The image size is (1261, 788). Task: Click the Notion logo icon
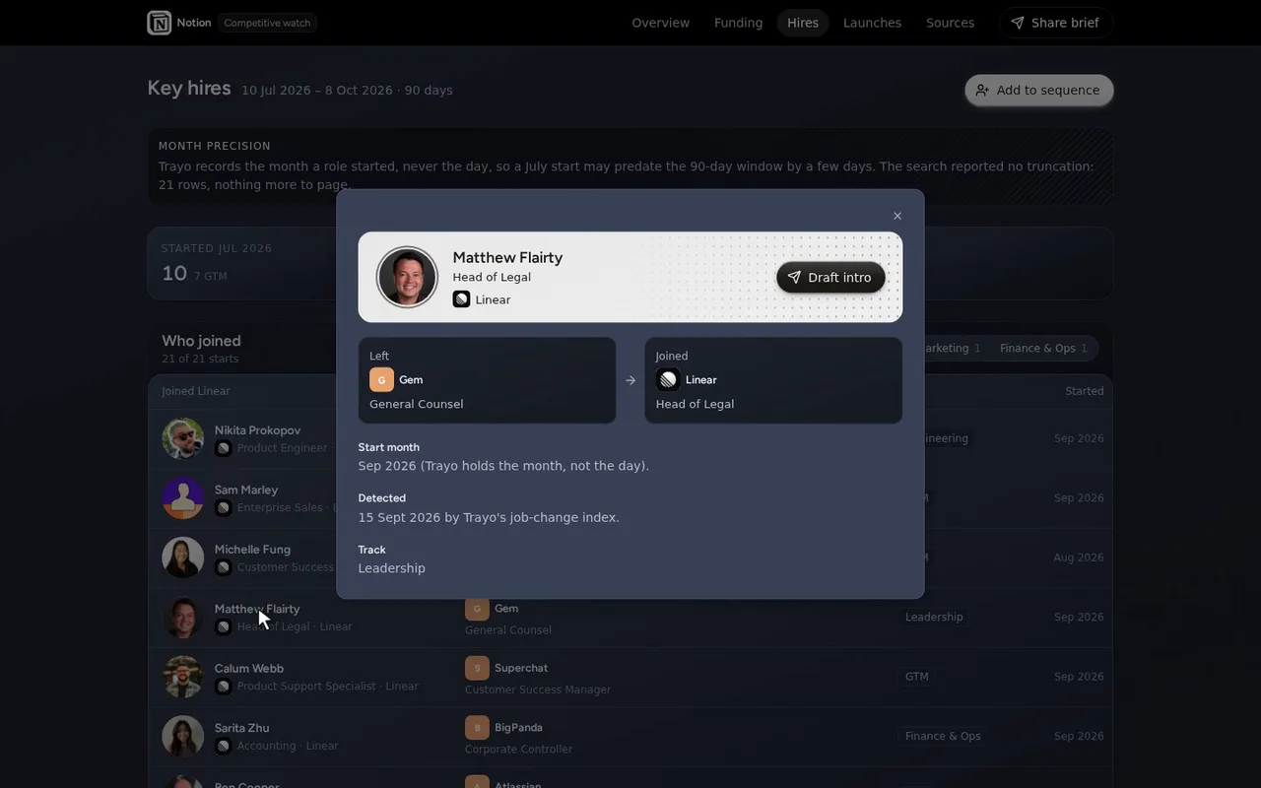click(x=160, y=23)
